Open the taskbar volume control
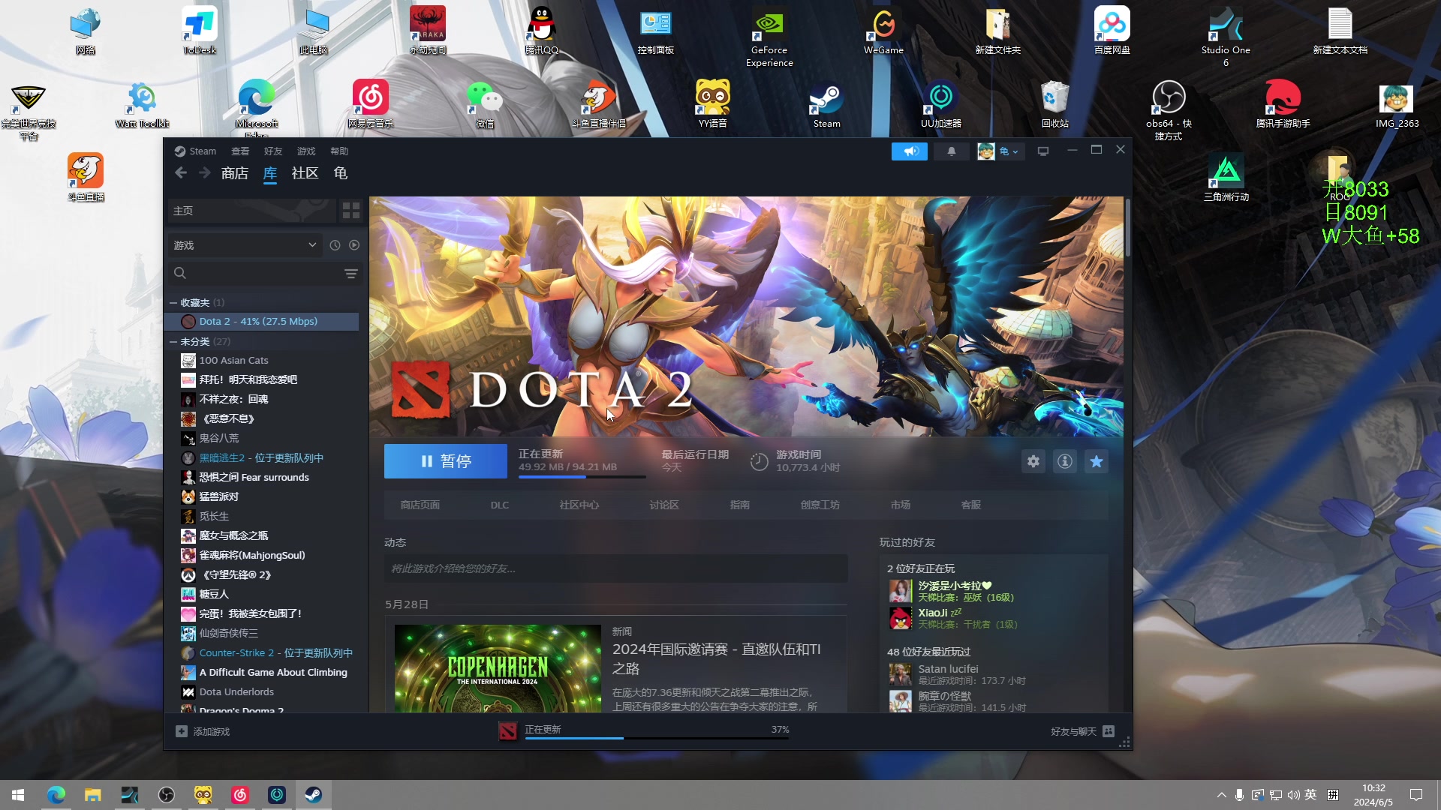 tap(1292, 795)
